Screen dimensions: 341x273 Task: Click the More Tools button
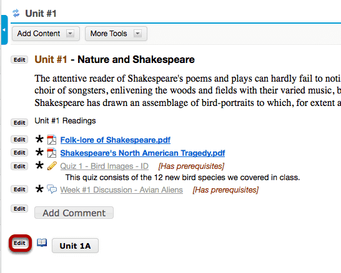click(116, 34)
